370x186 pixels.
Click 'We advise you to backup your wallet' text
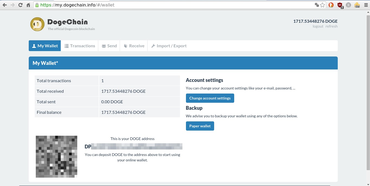coord(242,116)
